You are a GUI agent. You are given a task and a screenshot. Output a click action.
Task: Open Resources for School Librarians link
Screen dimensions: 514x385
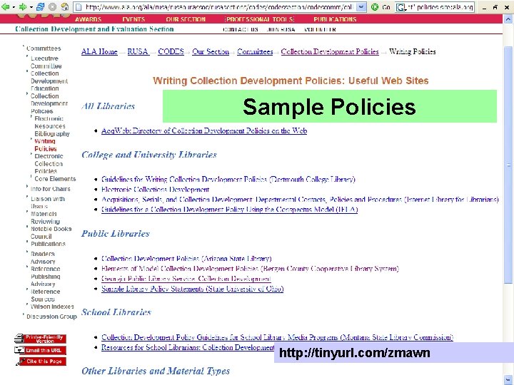click(188, 347)
